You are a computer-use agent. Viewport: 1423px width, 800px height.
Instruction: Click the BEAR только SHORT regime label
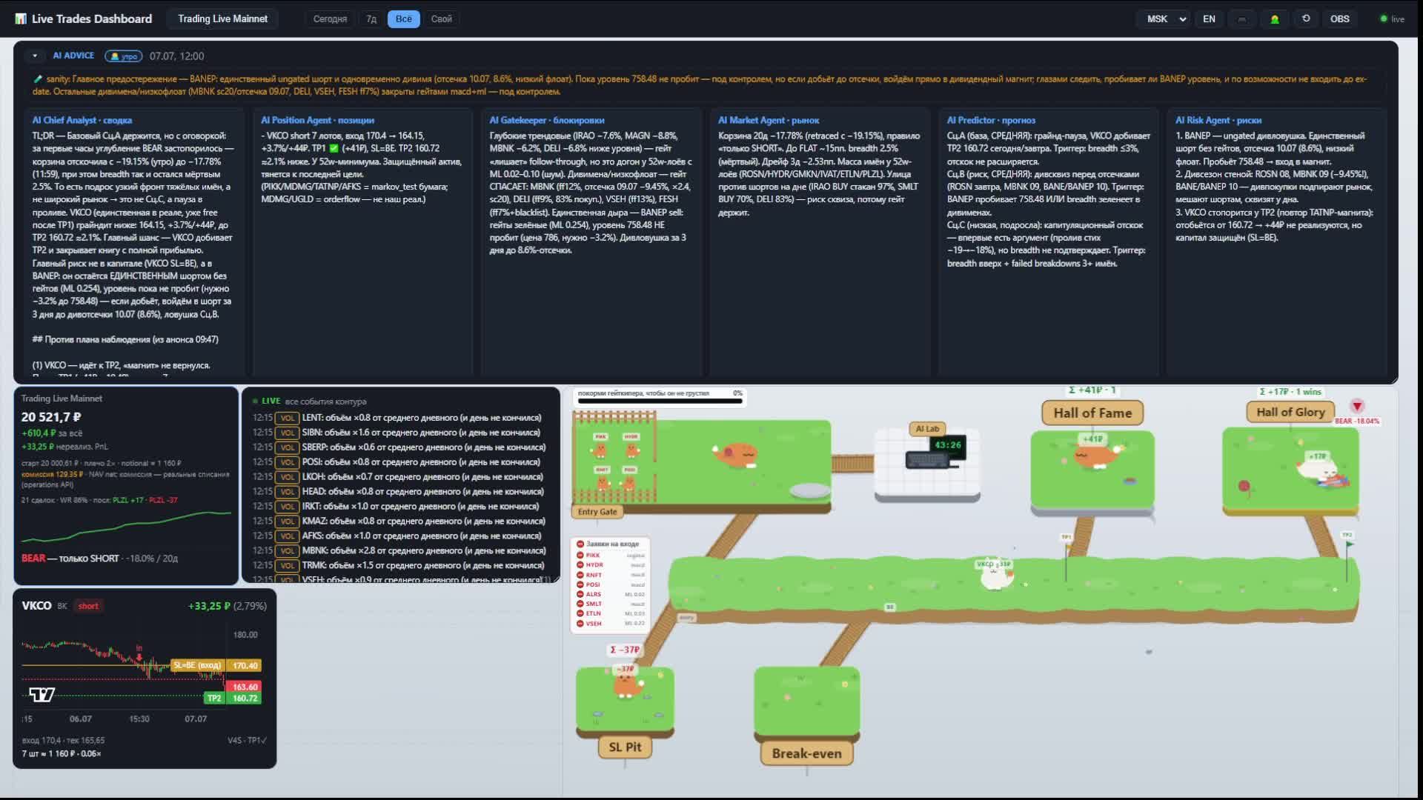coord(70,559)
